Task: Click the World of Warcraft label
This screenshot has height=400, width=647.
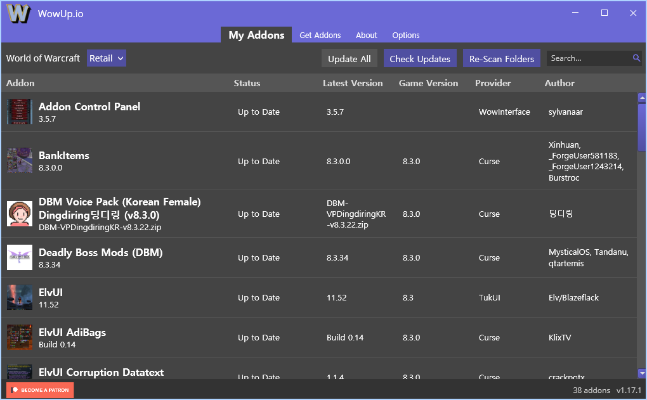Action: (43, 58)
